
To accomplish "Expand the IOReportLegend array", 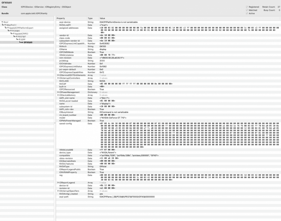I will pyautogui.click(x=58, y=183).
